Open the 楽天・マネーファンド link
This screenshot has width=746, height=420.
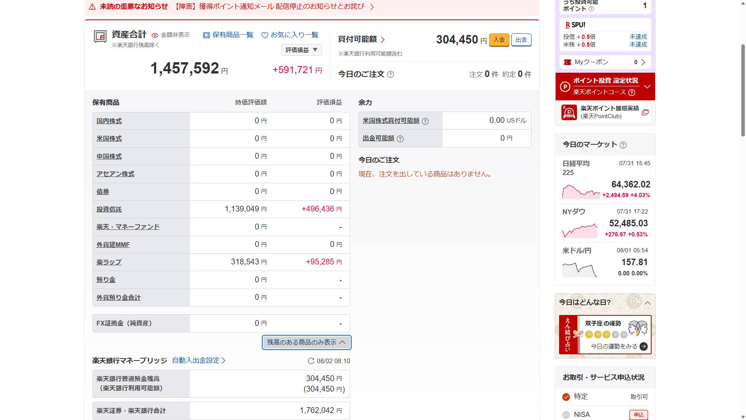tap(128, 227)
